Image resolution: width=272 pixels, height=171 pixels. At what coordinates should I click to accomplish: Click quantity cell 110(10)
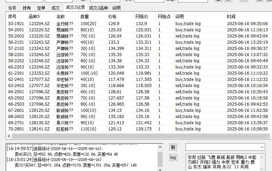(x=88, y=129)
